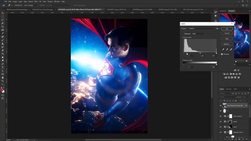This screenshot has width=251, height=141.
Task: Select the Crop tool
Action: 3,27
